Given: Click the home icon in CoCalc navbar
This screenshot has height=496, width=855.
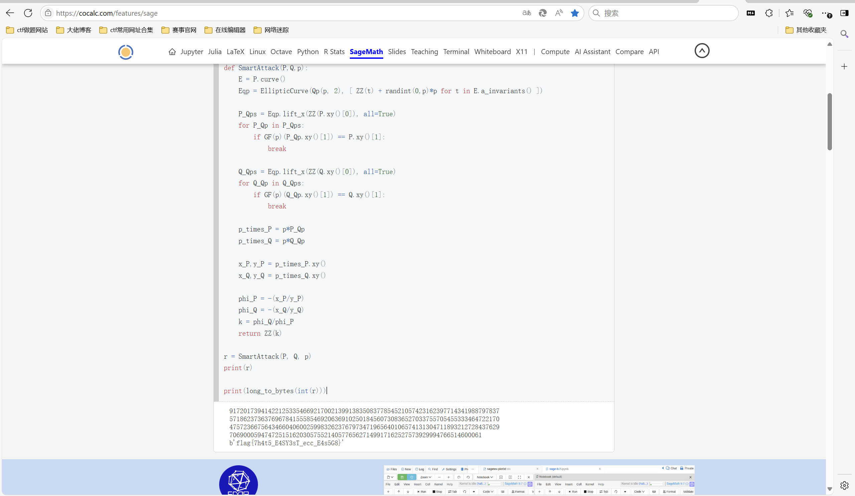Looking at the screenshot, I should pos(172,51).
